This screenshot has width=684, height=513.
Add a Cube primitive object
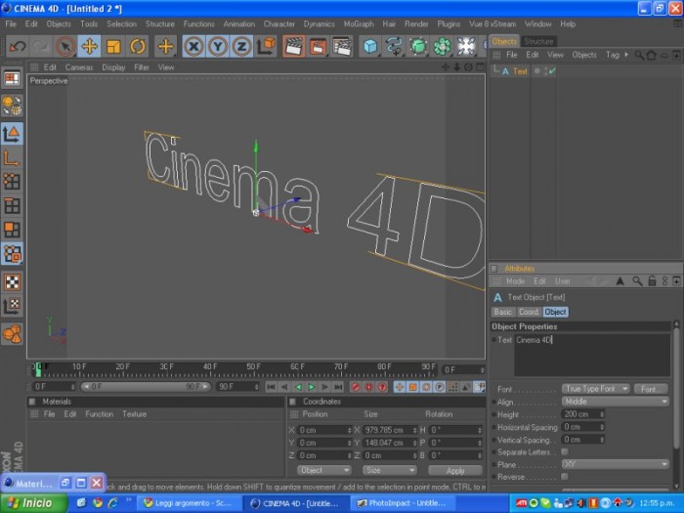(370, 46)
